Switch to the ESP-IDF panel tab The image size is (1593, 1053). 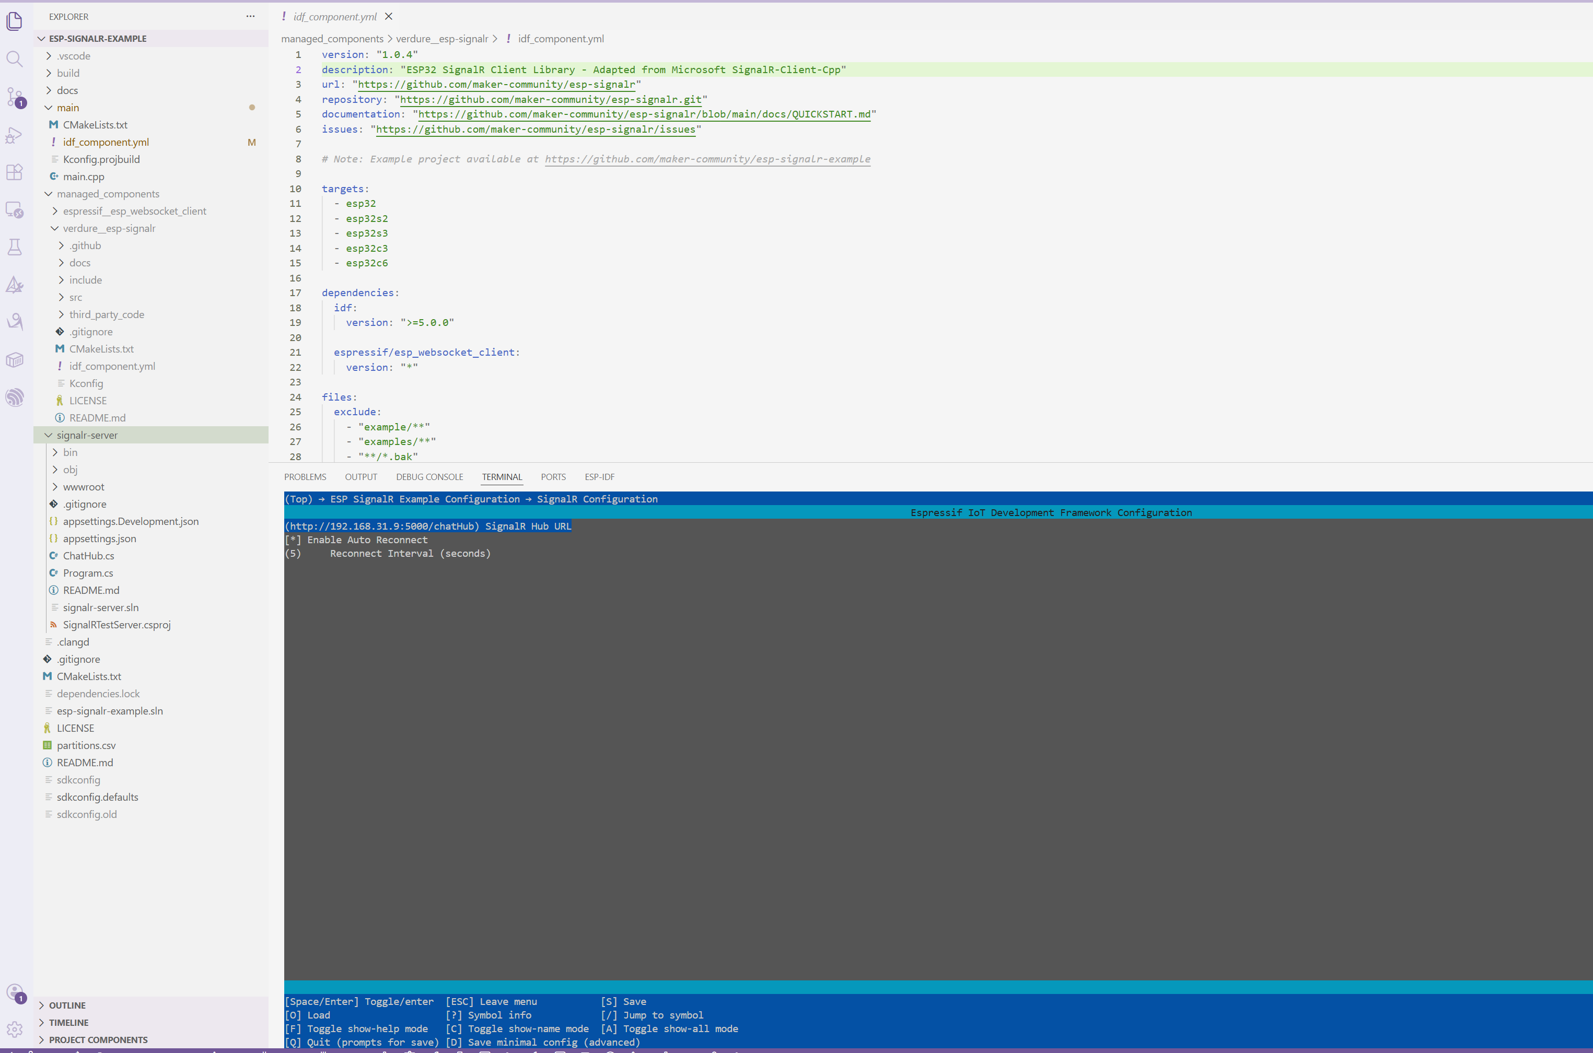click(599, 477)
